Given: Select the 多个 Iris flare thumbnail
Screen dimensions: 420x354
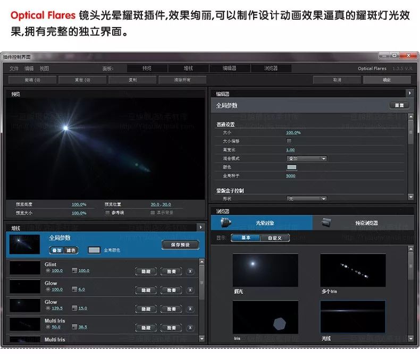Looking at the screenshot, I should pos(352,270).
